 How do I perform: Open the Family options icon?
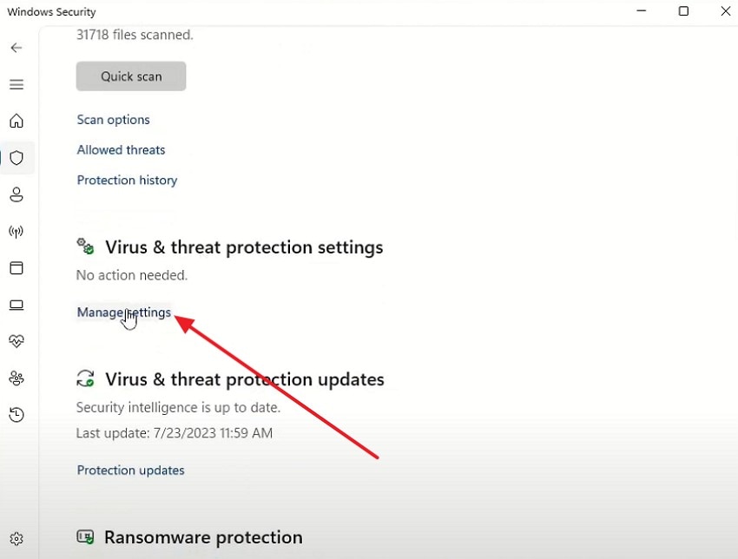16,378
